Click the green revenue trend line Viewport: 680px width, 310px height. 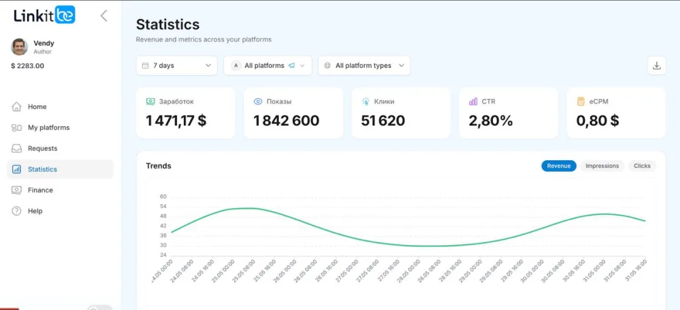(407, 245)
